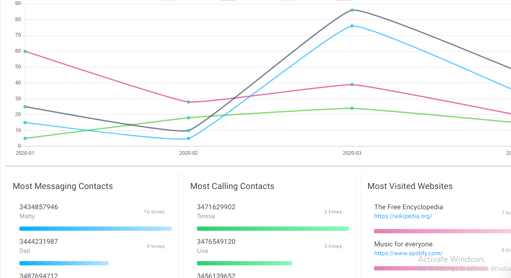Screen dimensions: 511x278
Task: Click the Most Visited Websites heading
Action: tap(410, 186)
